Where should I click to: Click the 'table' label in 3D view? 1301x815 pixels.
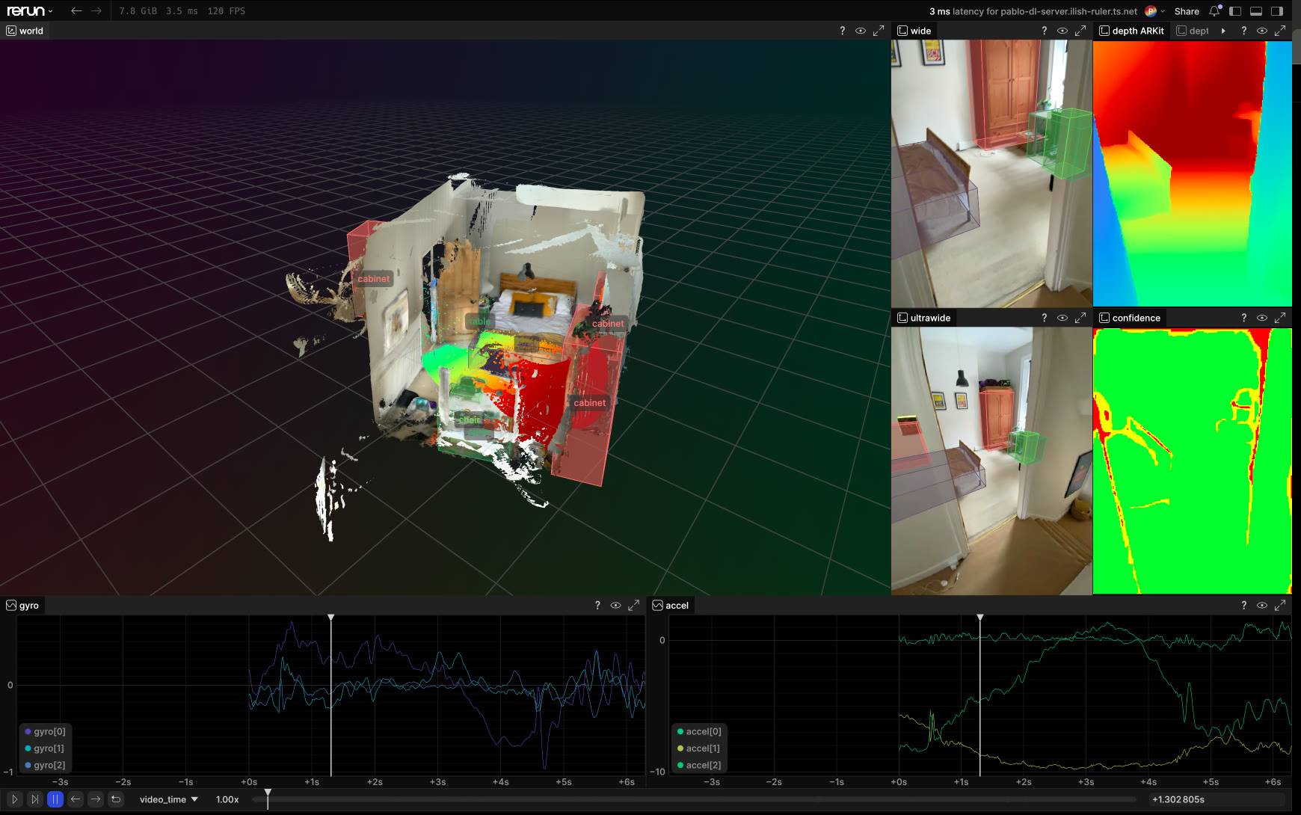480,322
